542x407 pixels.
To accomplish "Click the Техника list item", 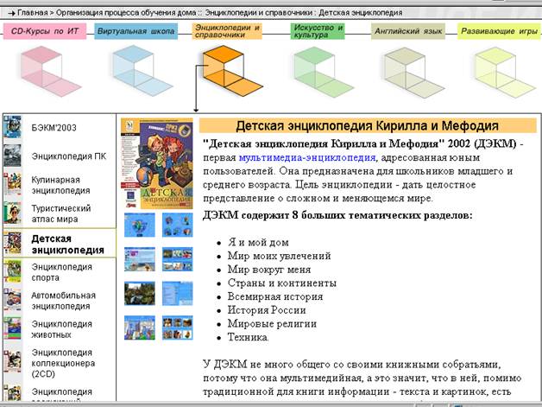I will click(x=248, y=337).
